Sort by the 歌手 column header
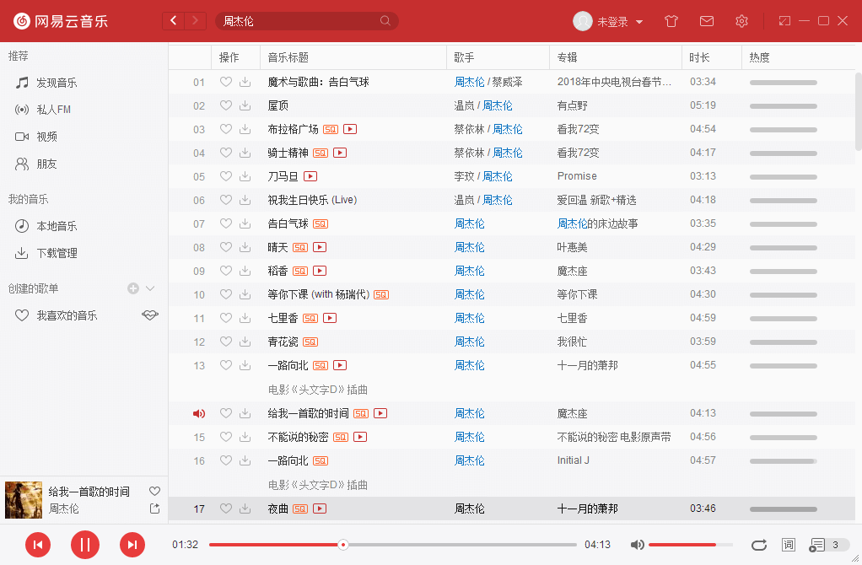 coord(498,57)
